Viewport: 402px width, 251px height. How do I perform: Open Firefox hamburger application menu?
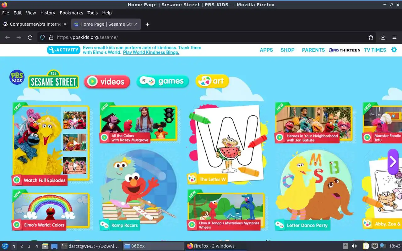tap(394, 37)
